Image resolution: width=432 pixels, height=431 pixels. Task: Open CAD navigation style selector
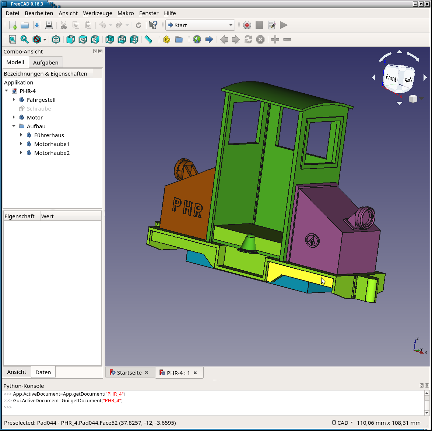343,423
